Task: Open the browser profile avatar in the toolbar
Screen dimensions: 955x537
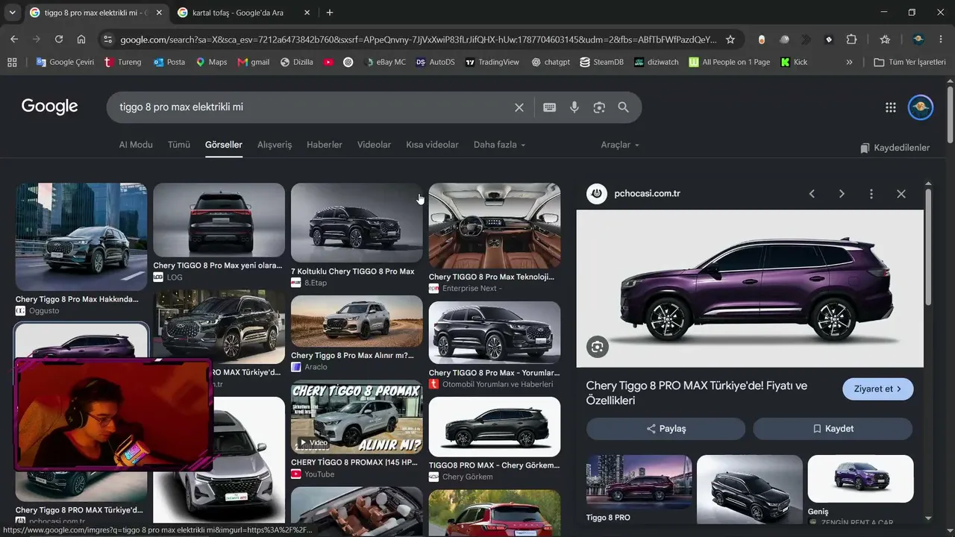Action: (918, 40)
